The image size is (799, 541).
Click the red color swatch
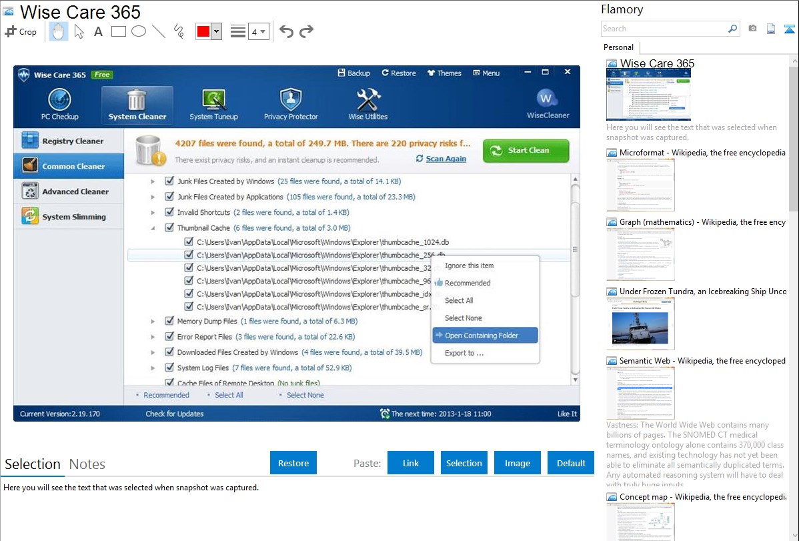coord(203,31)
